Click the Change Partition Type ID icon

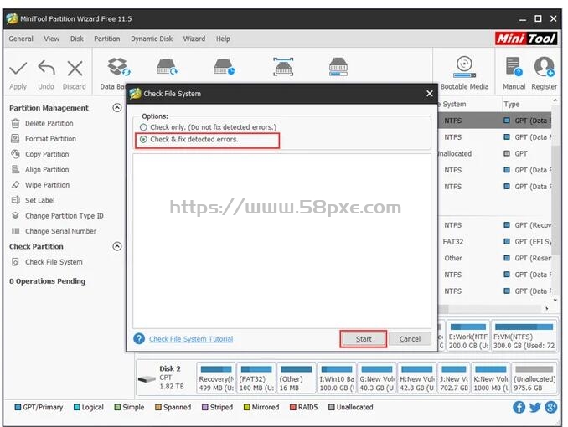pyautogui.click(x=15, y=215)
